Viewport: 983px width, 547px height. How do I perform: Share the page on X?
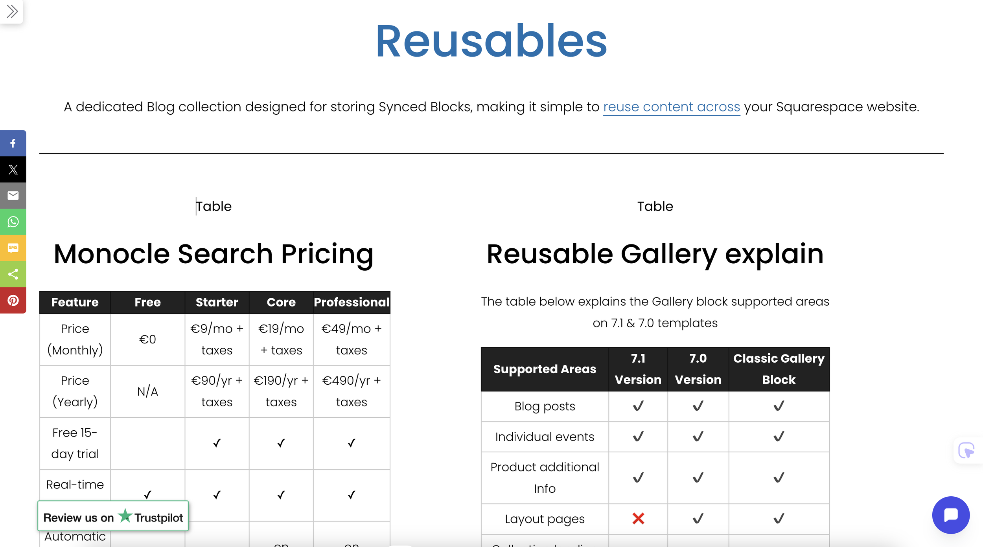click(x=13, y=169)
